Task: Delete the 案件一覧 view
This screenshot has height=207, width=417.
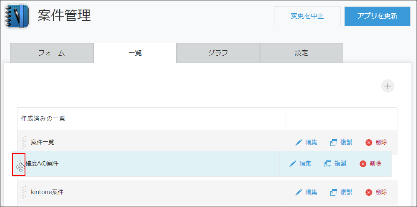Action: 376,142
